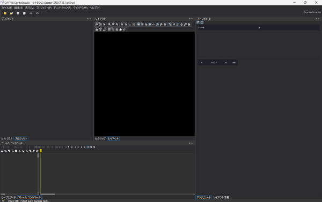Image resolution: width=322 pixels, height=202 pixels.
Task: Switch to the レイアウト情報 tab
Action: tap(221, 197)
